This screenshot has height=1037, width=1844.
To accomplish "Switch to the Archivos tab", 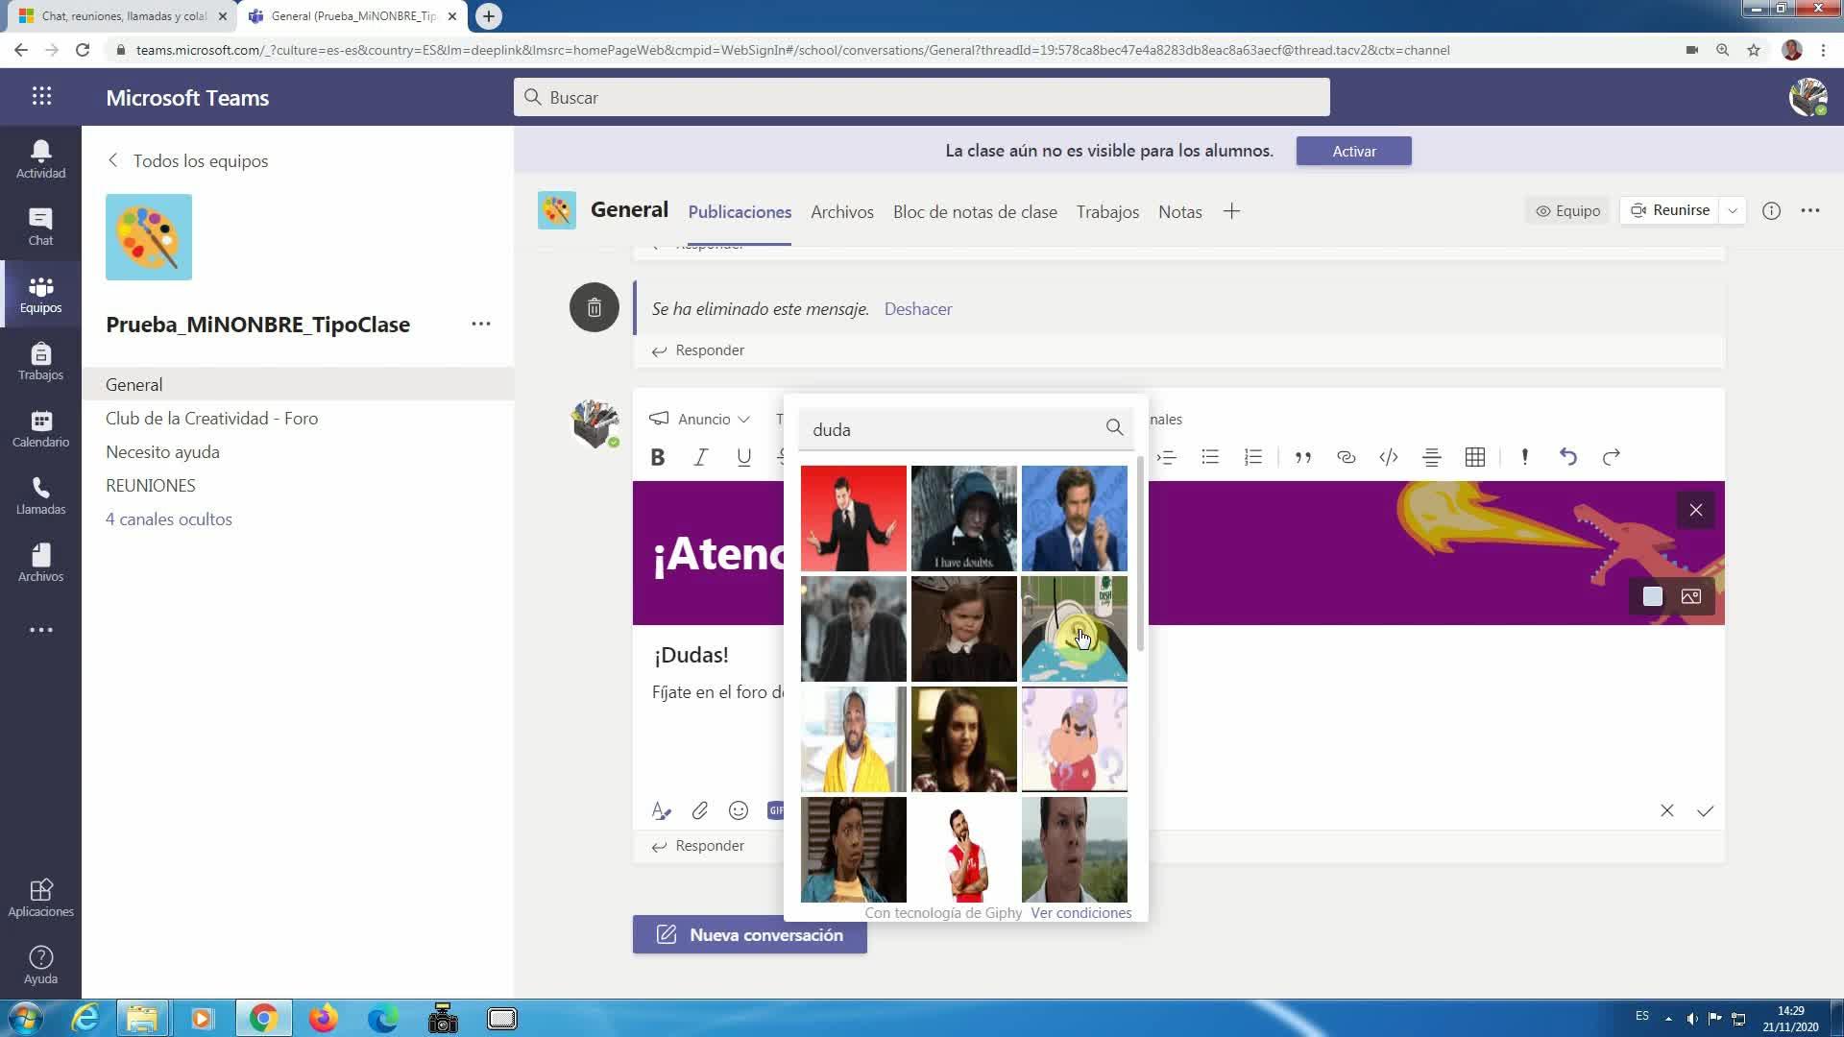I will [x=841, y=212].
